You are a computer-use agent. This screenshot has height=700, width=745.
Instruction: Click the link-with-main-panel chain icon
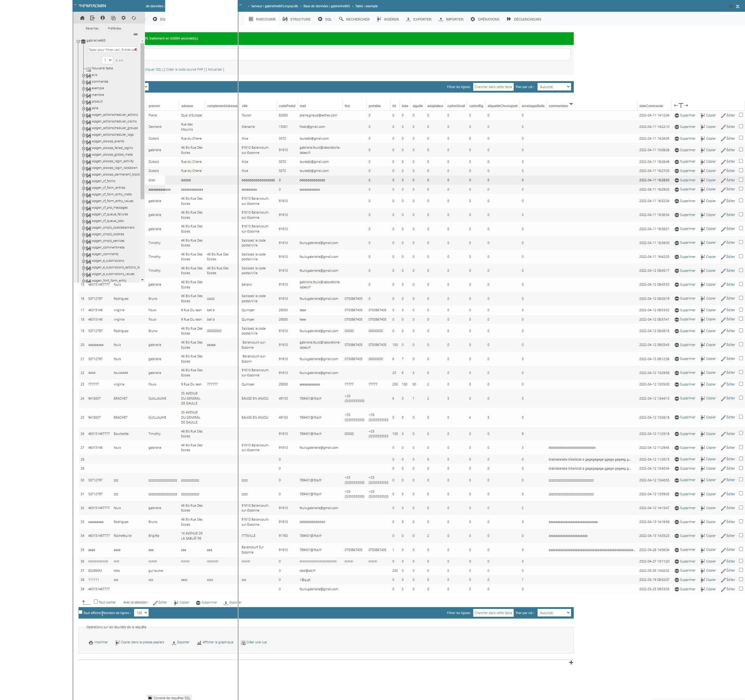click(136, 34)
